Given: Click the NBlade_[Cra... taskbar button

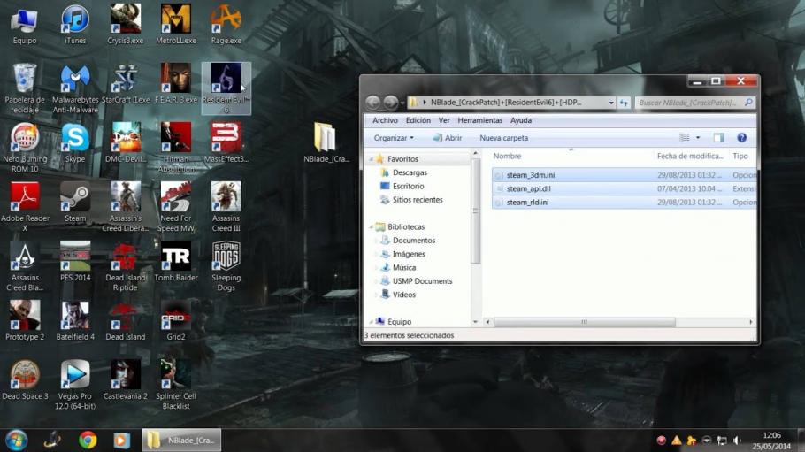Looking at the screenshot, I should coord(181,441).
